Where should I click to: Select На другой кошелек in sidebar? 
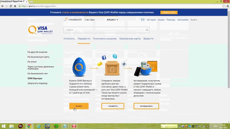click(x=37, y=52)
